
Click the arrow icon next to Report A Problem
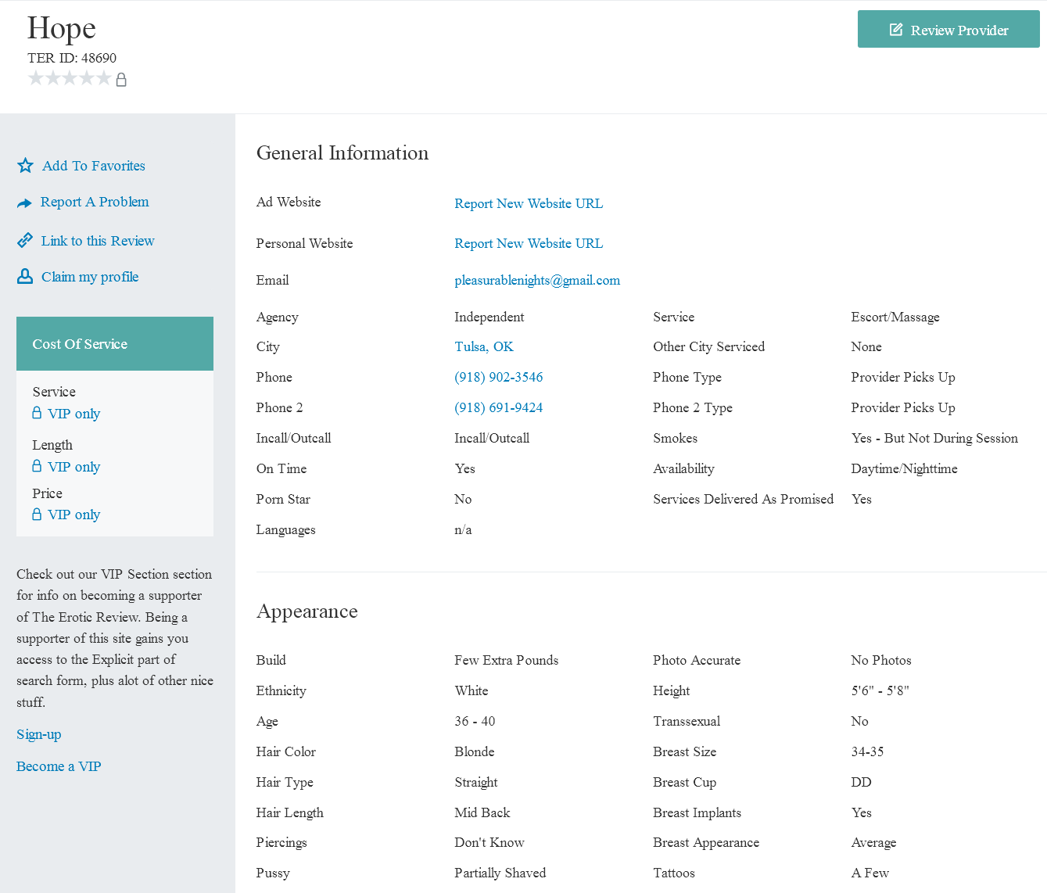click(24, 203)
